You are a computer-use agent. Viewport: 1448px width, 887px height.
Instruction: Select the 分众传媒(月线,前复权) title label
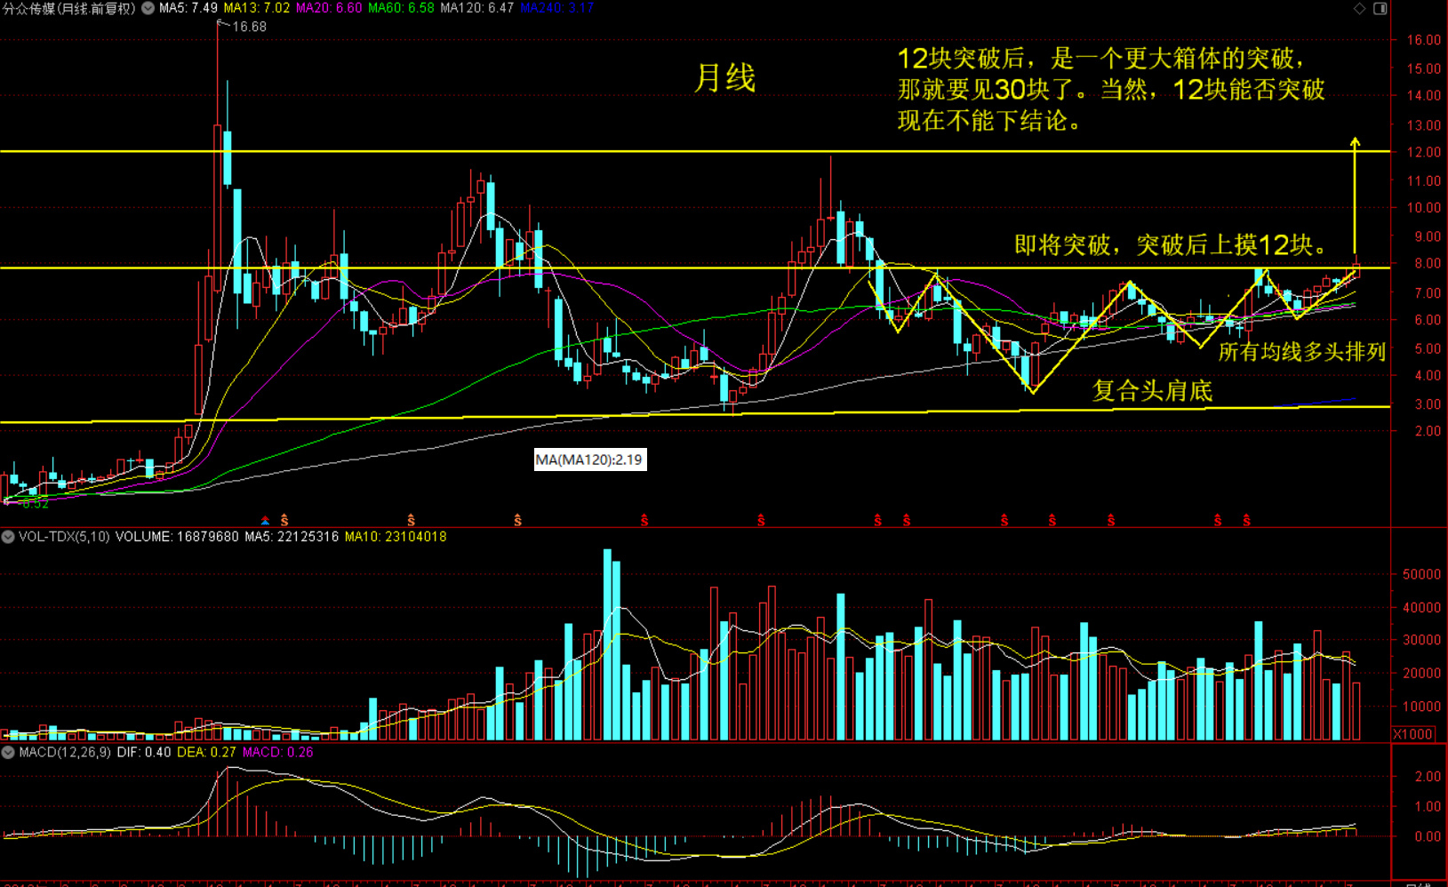69,8
